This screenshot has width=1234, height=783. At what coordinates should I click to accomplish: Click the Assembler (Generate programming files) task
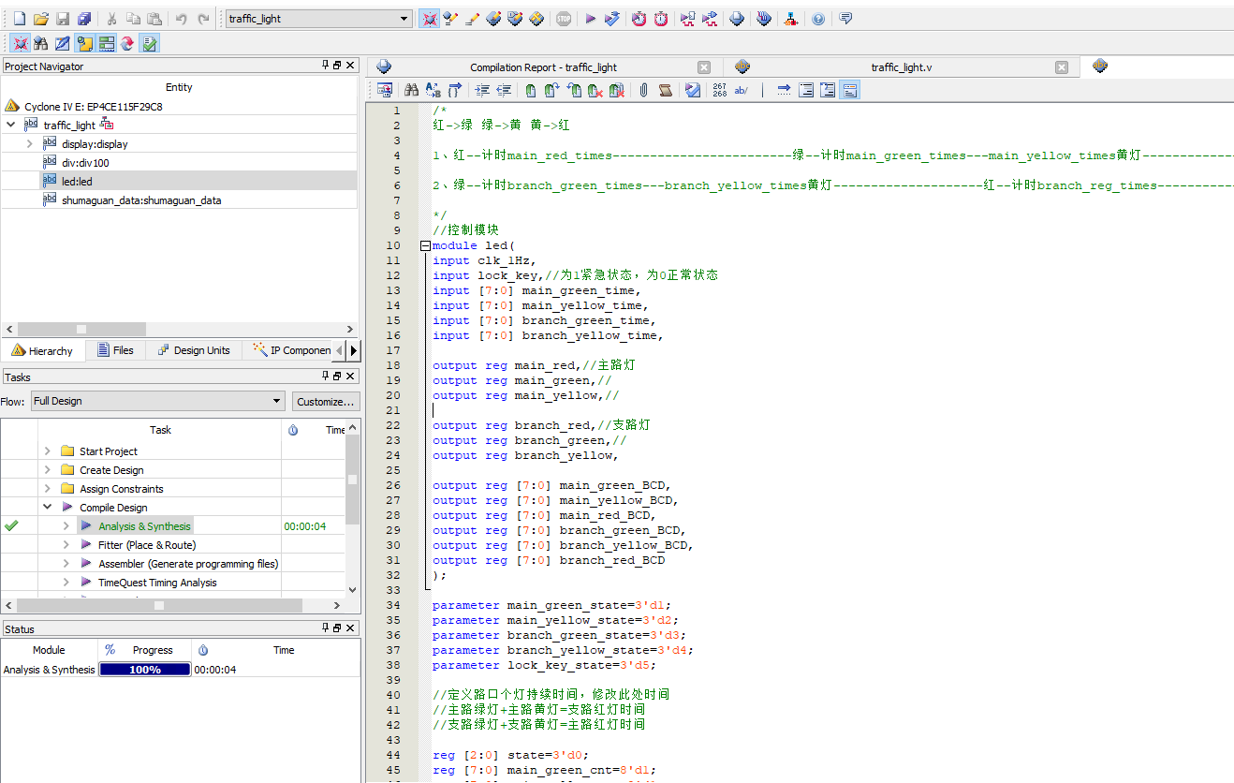click(188, 564)
